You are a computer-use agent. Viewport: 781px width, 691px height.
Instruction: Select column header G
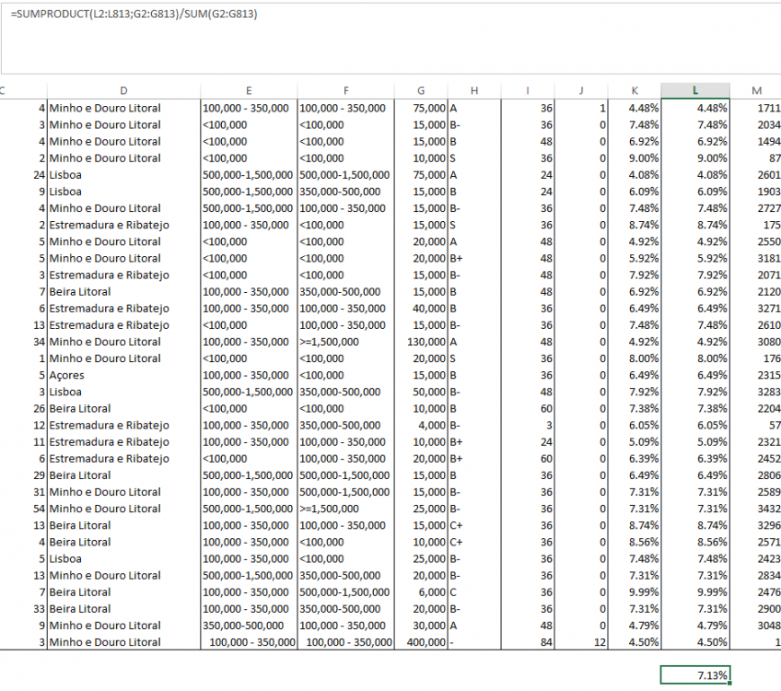421,90
